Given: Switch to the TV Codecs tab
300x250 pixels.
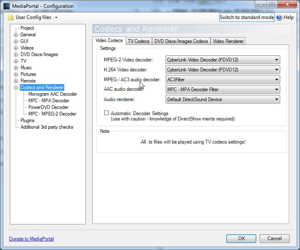Looking at the screenshot, I should [x=138, y=41].
